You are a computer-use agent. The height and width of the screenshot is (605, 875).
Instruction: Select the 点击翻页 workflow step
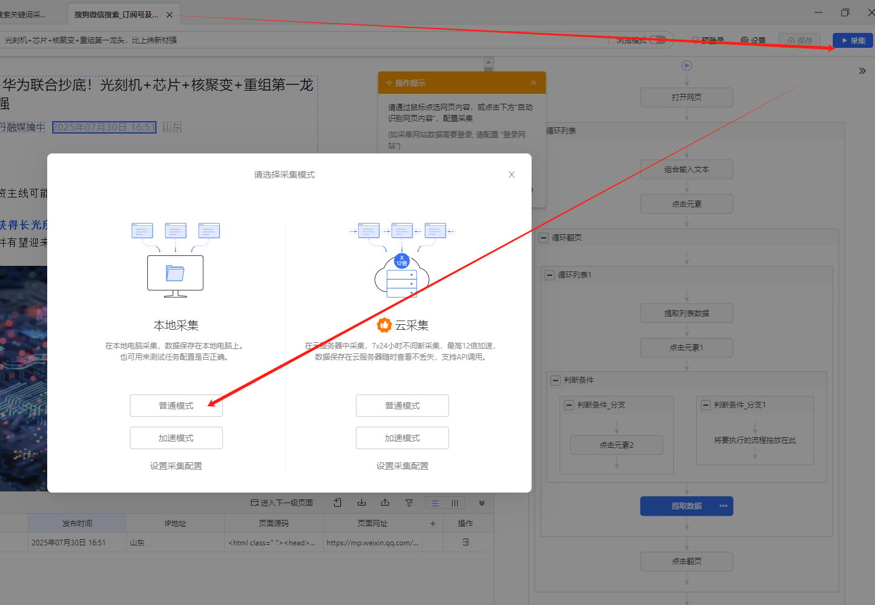[x=687, y=562]
